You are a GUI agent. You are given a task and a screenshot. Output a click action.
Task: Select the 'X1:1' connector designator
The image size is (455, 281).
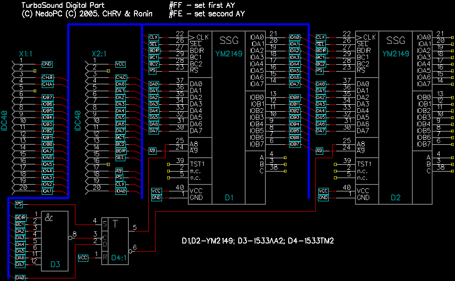25,54
